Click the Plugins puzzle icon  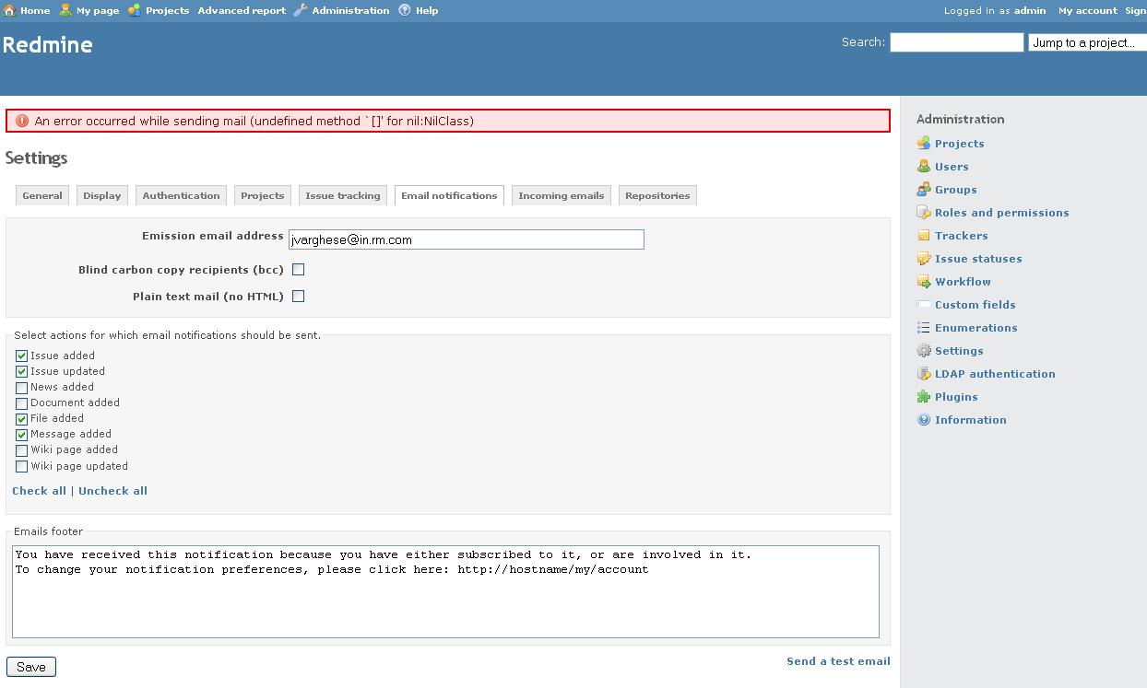924,396
